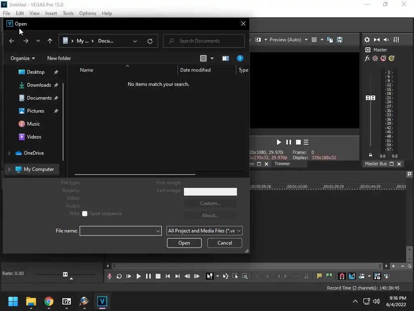This screenshot has height=311, width=414.
Task: Expand the My Computer tree node
Action: tap(9, 169)
